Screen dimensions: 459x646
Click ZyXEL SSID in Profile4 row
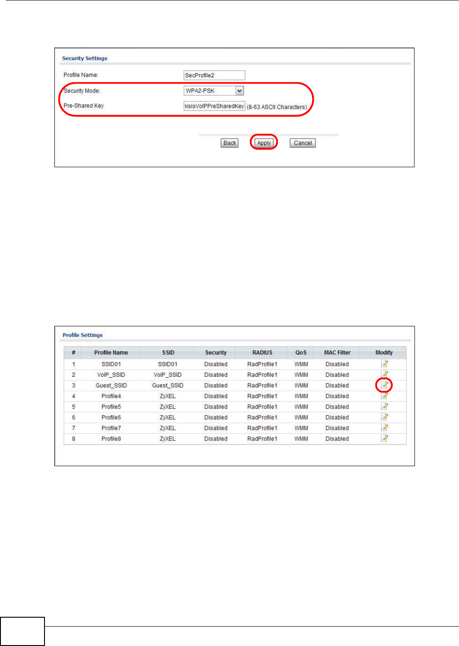pyautogui.click(x=168, y=396)
